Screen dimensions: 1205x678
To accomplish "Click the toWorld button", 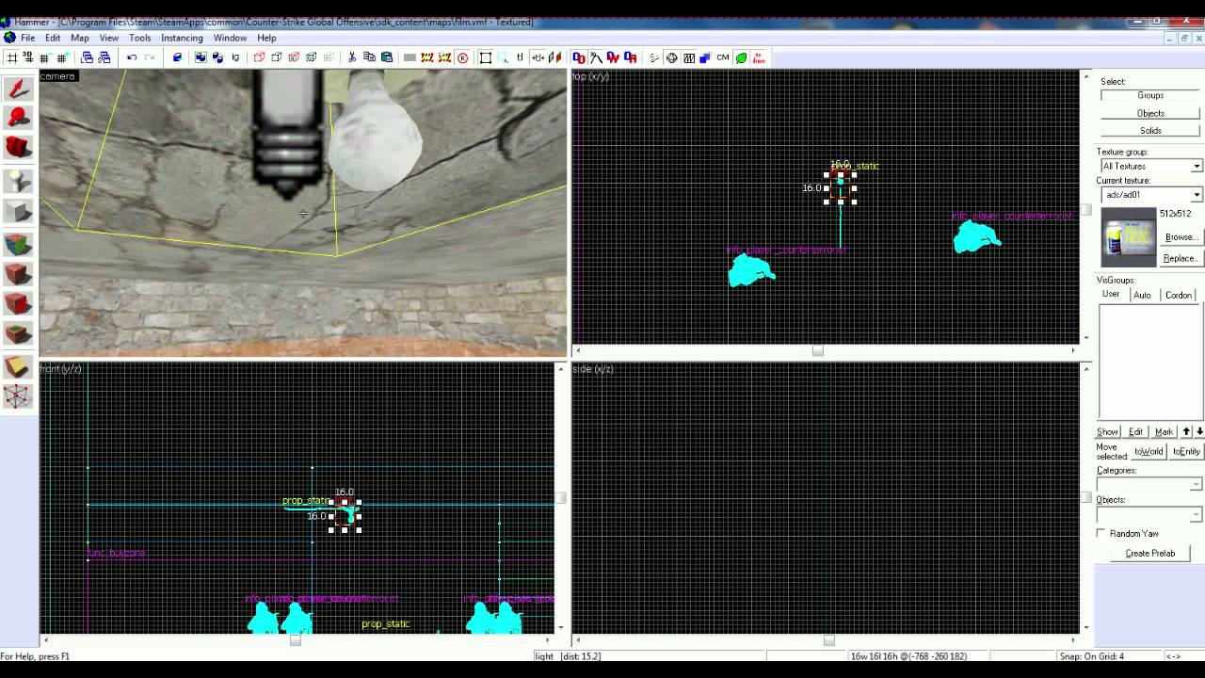I will tap(1149, 451).
